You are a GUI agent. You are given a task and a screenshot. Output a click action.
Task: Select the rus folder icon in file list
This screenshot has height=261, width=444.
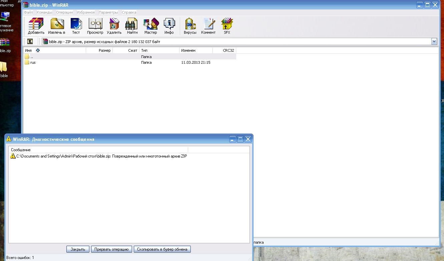27,62
